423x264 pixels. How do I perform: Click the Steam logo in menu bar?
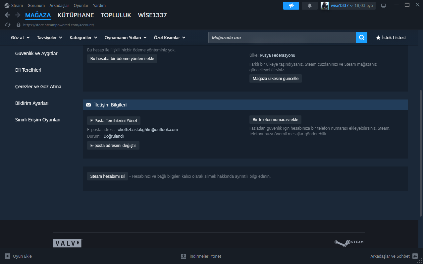point(7,6)
